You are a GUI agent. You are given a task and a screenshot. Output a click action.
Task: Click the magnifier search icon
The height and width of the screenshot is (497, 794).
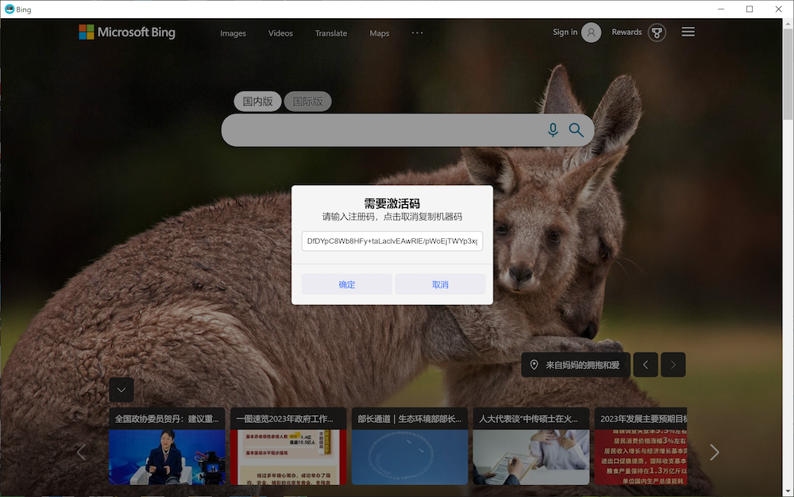576,130
